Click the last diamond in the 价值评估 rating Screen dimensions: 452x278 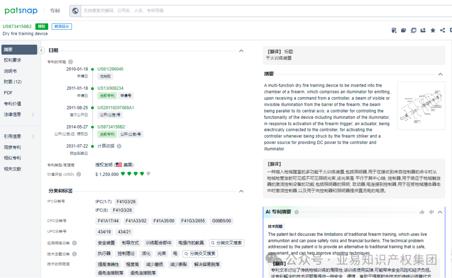click(x=148, y=173)
